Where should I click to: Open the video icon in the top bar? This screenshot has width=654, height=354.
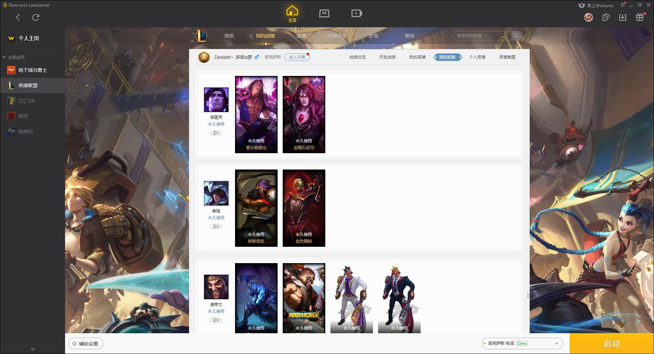(x=357, y=13)
